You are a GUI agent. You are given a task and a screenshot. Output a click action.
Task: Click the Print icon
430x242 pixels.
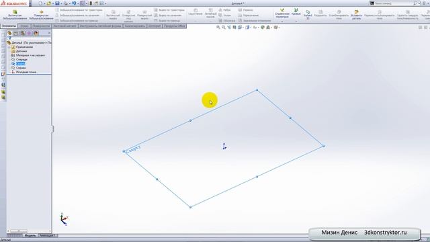(66, 3)
